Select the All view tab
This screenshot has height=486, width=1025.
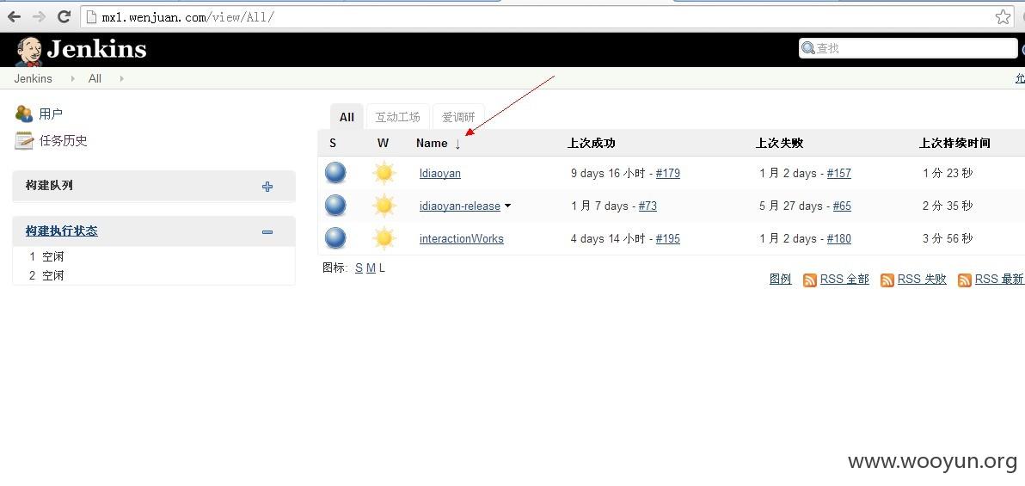pyautogui.click(x=347, y=117)
